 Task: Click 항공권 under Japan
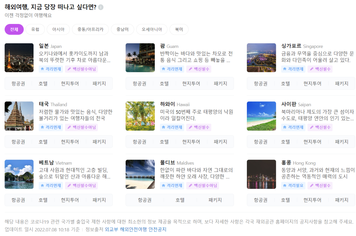click(18, 84)
